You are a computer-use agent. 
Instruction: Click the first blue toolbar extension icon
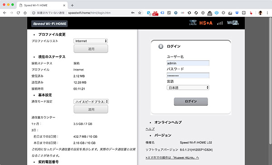click(149, 13)
